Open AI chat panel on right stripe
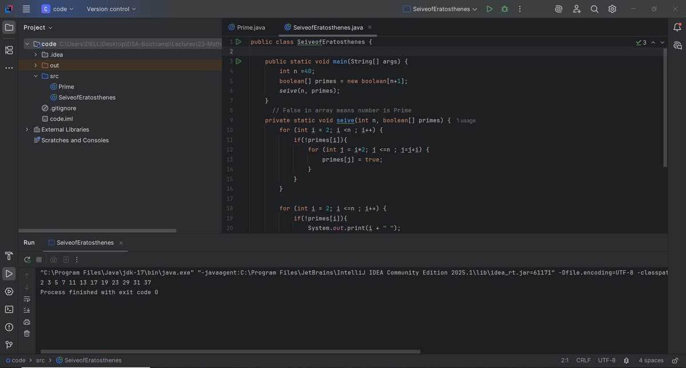The image size is (686, 368). point(677,46)
